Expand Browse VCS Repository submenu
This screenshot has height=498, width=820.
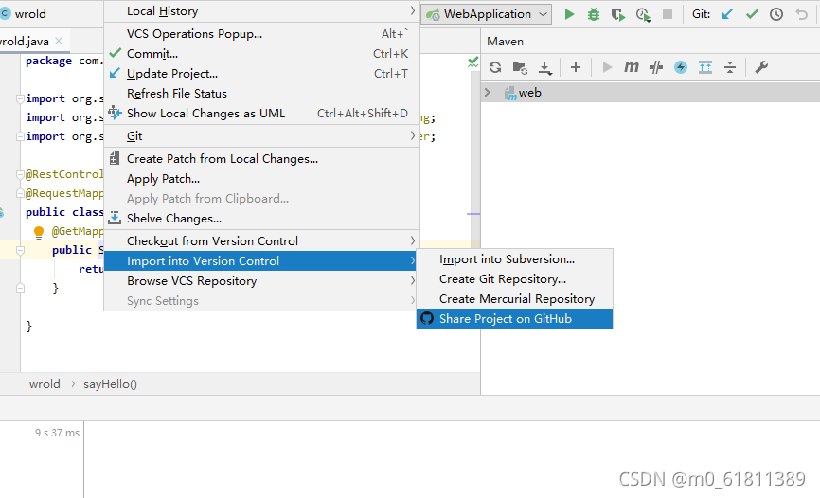point(261,281)
